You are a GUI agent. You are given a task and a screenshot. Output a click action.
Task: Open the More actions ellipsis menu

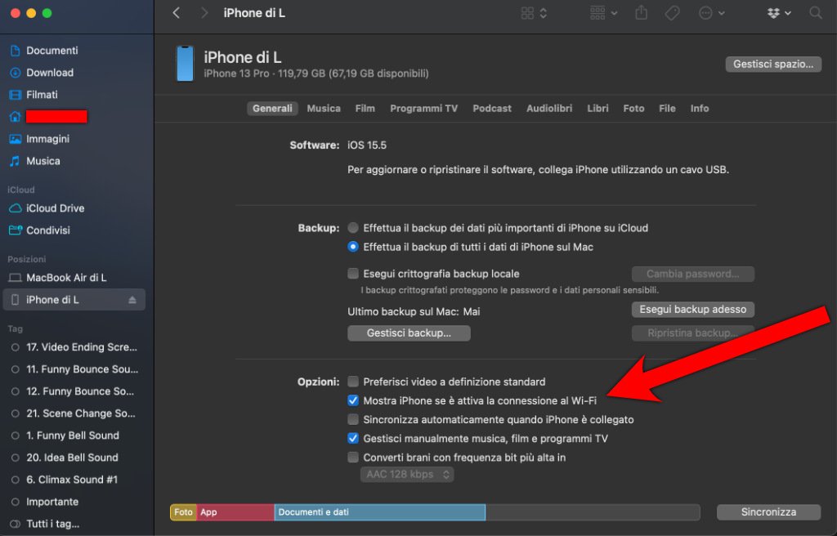point(711,13)
